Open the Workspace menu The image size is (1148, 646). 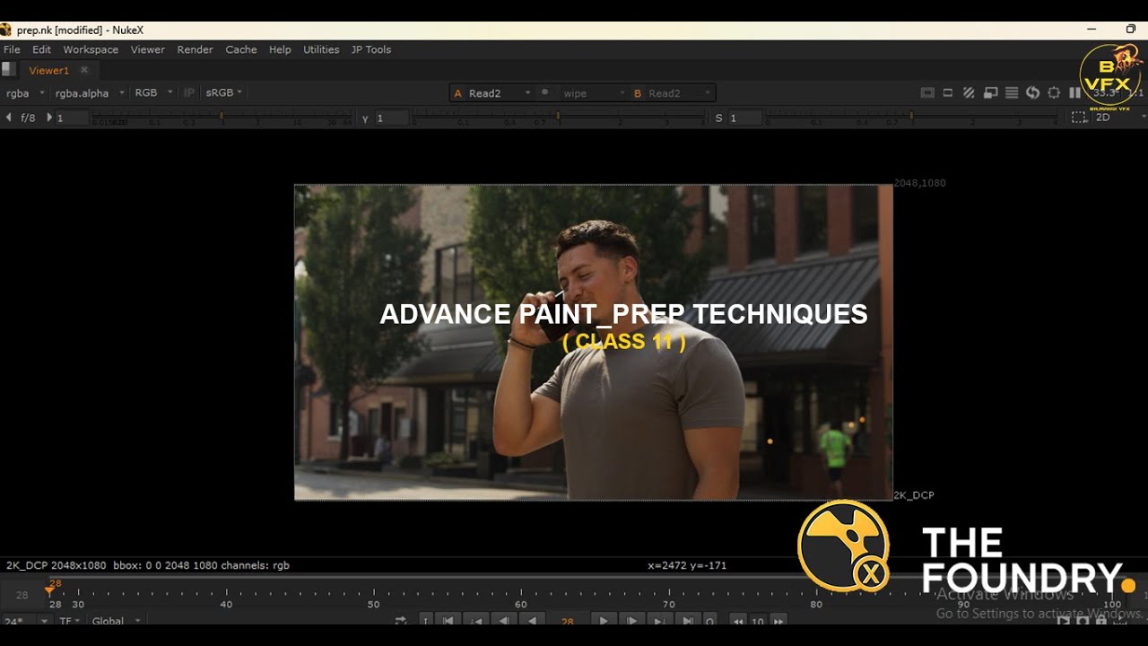coord(91,49)
